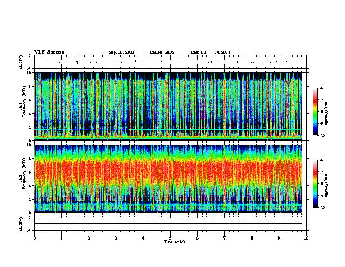This screenshot has width=345, height=267.
Task: Click time axis tick label "2"
Action: click(89, 238)
